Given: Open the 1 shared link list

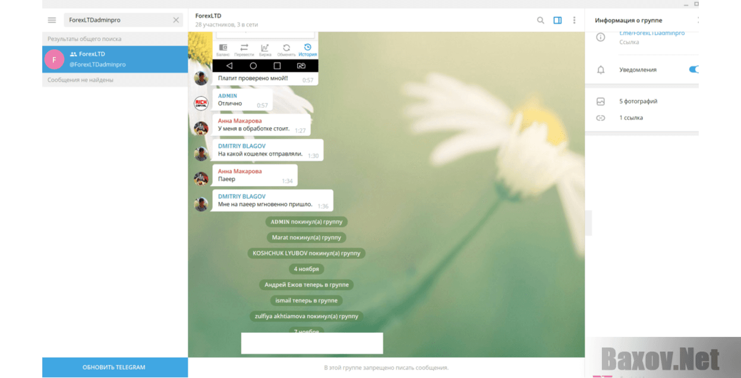Looking at the screenshot, I should coord(631,118).
